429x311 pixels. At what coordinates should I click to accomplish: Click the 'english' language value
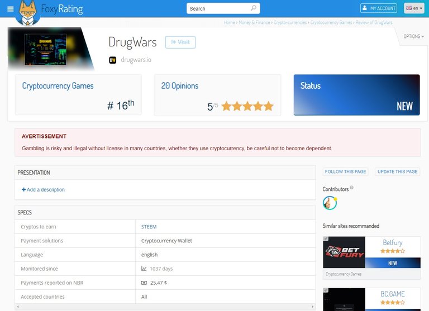coord(149,255)
